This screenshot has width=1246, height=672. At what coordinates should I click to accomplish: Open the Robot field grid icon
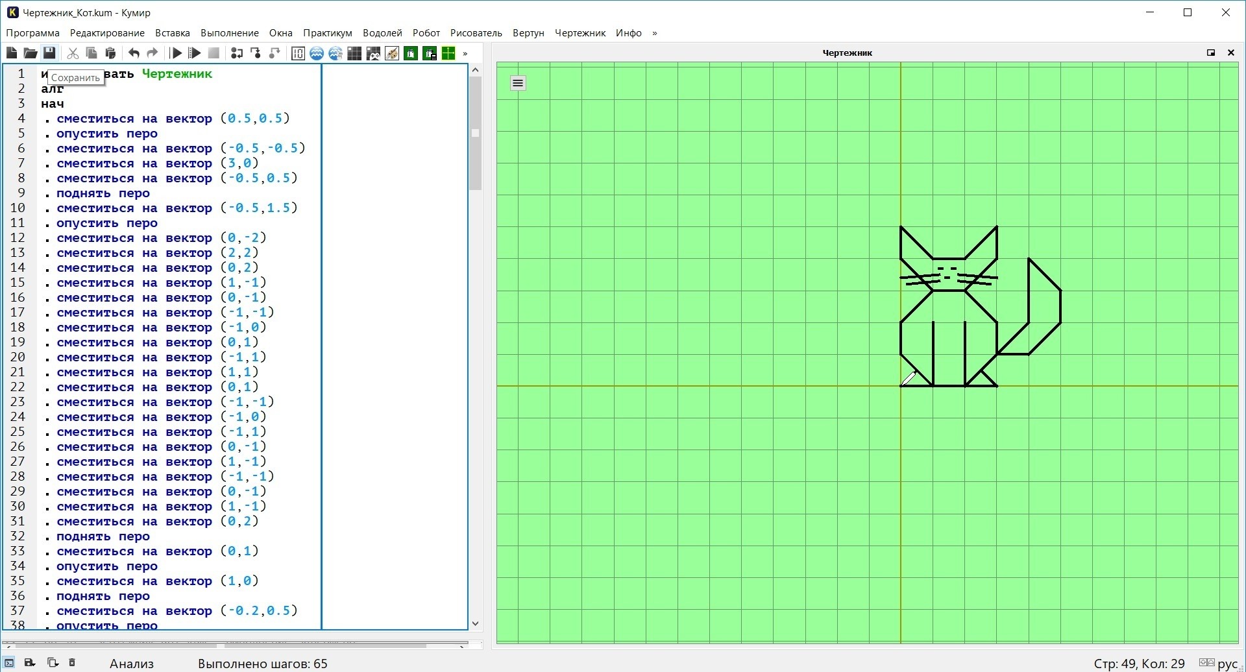pyautogui.click(x=354, y=53)
